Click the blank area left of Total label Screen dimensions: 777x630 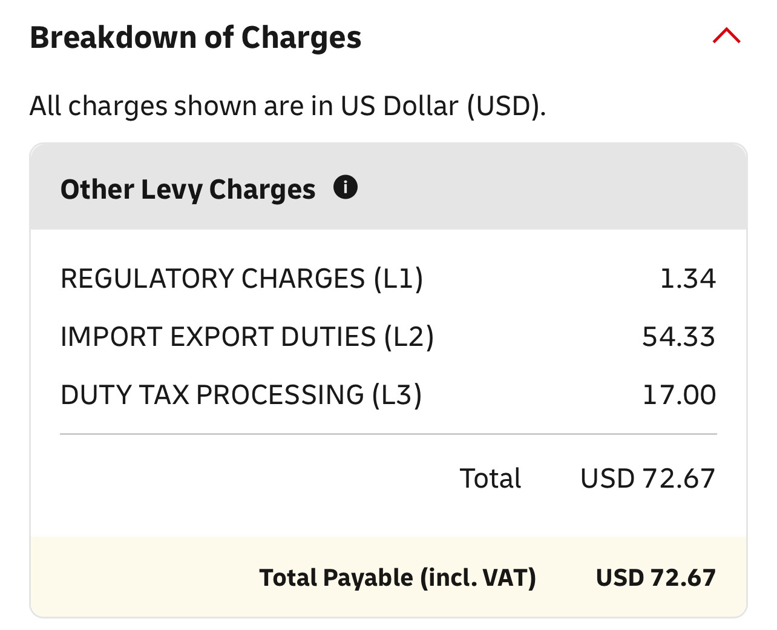point(242,479)
